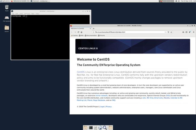Open the Terminal window's Tabs menu

click(x=33, y=14)
